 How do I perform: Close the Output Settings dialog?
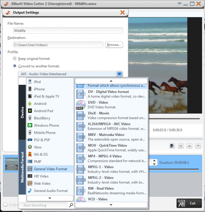(122, 12)
